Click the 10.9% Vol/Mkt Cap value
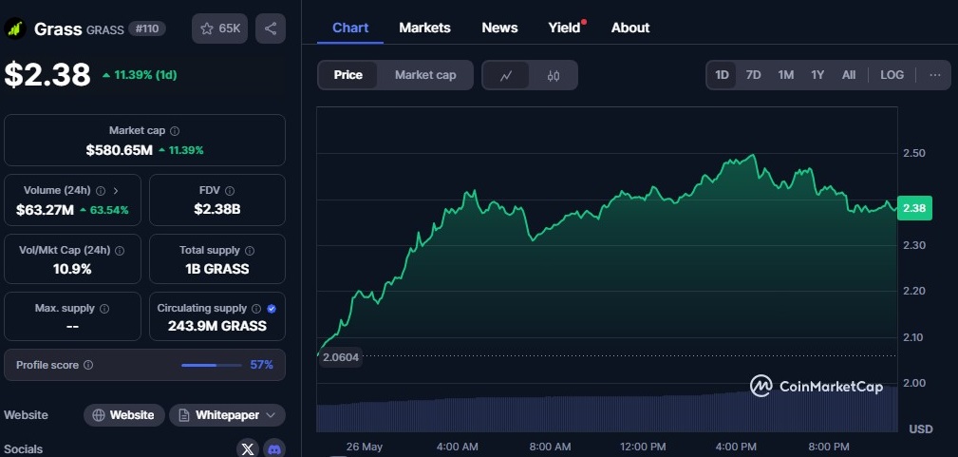958x457 pixels. (x=72, y=269)
